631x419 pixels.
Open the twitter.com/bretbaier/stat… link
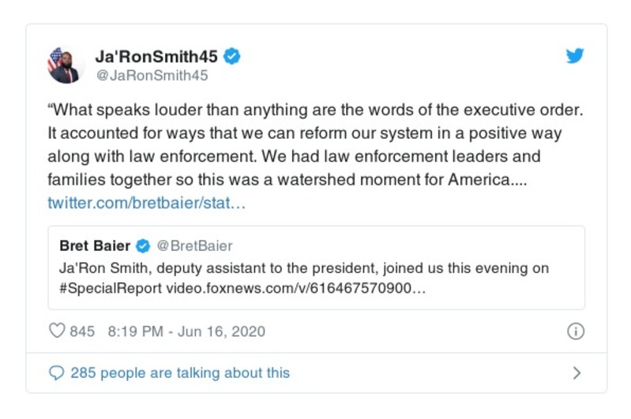(x=147, y=203)
